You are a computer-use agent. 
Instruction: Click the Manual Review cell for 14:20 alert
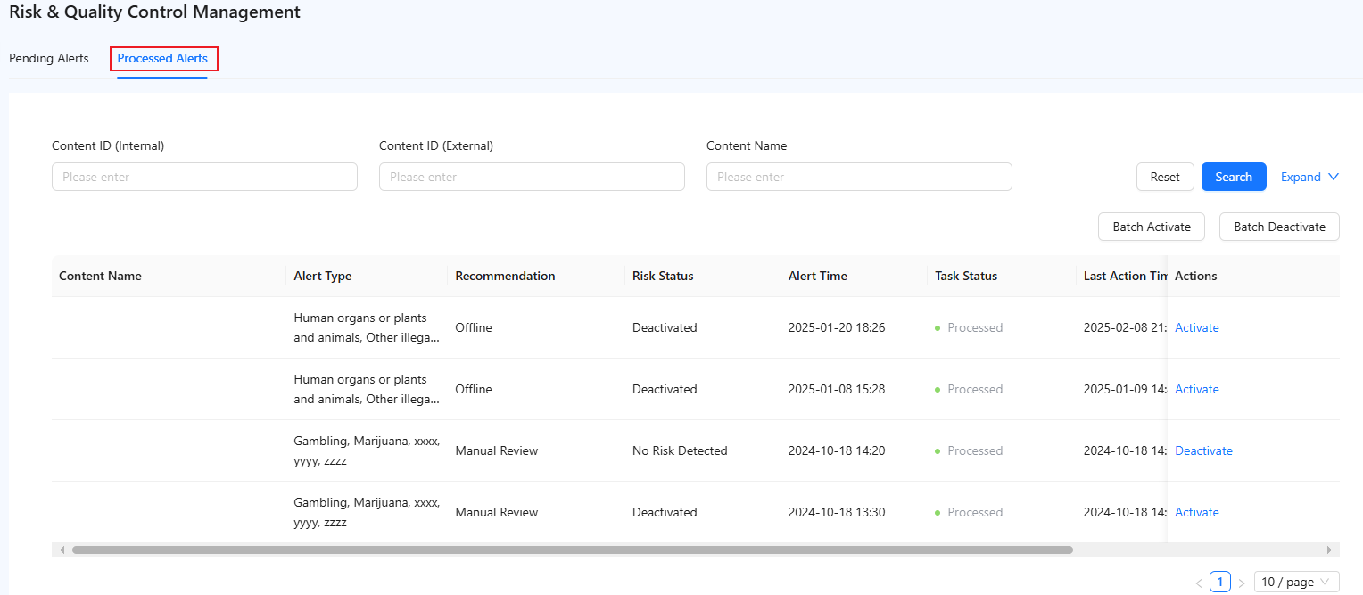pyautogui.click(x=497, y=450)
